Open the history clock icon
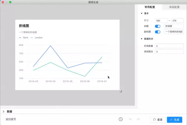The image size is (187, 125). [x=121, y=119]
